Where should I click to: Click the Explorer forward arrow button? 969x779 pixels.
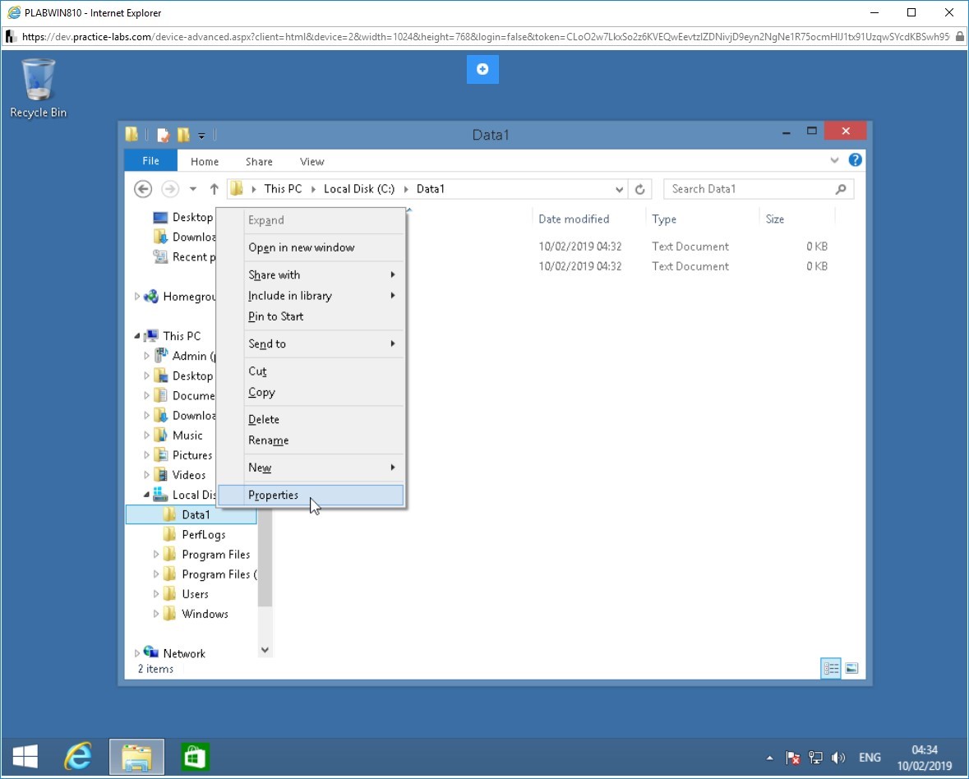[x=170, y=189]
